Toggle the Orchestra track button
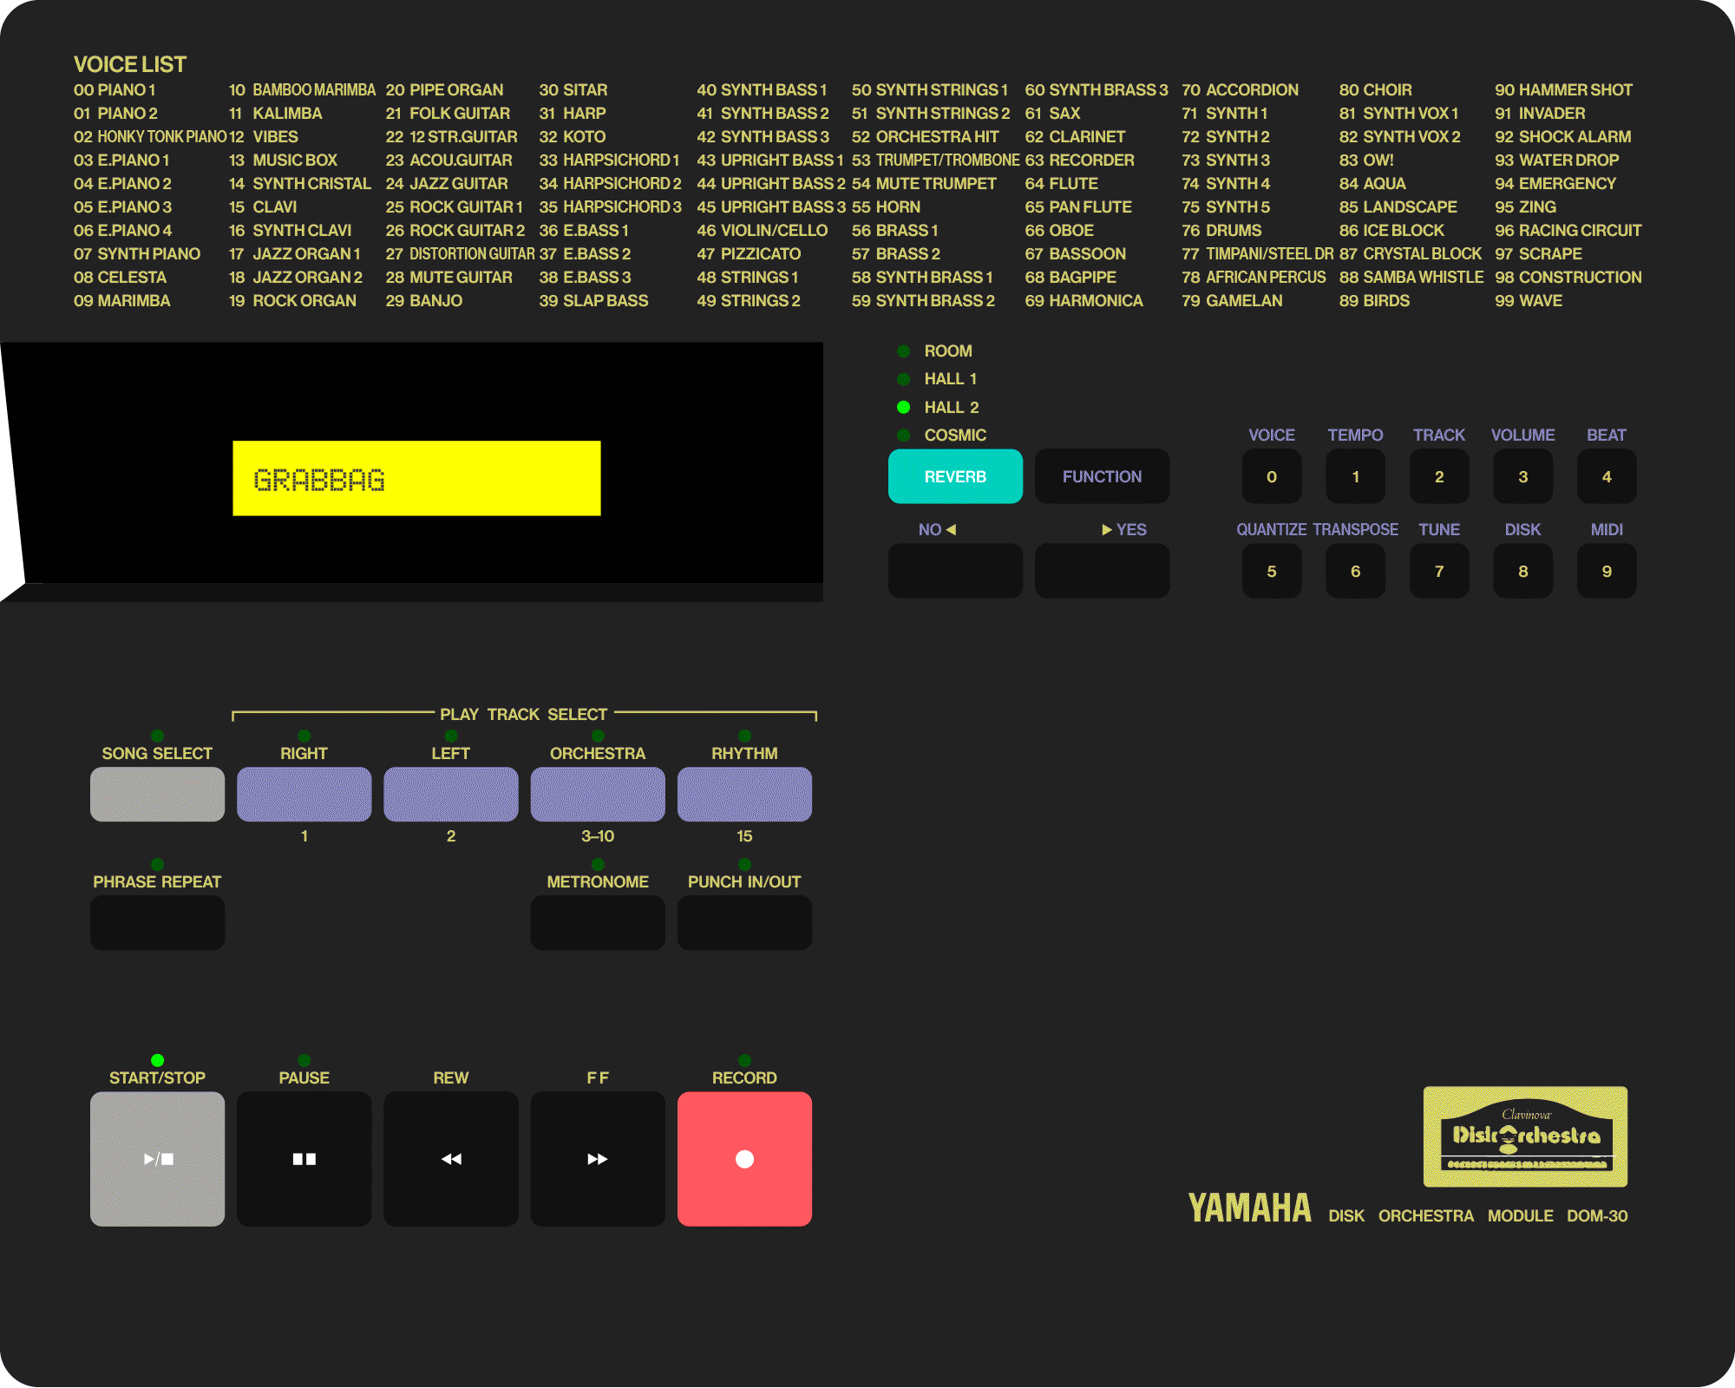This screenshot has width=1735, height=1388. pos(598,794)
